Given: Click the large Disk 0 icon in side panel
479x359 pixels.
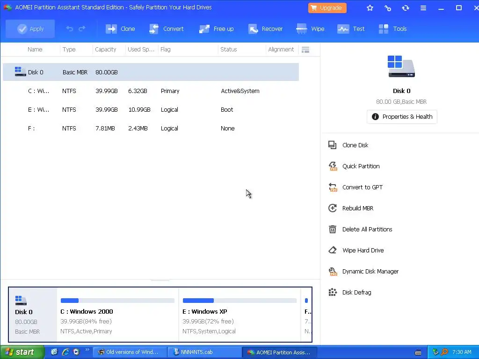Looking at the screenshot, I should tap(401, 66).
